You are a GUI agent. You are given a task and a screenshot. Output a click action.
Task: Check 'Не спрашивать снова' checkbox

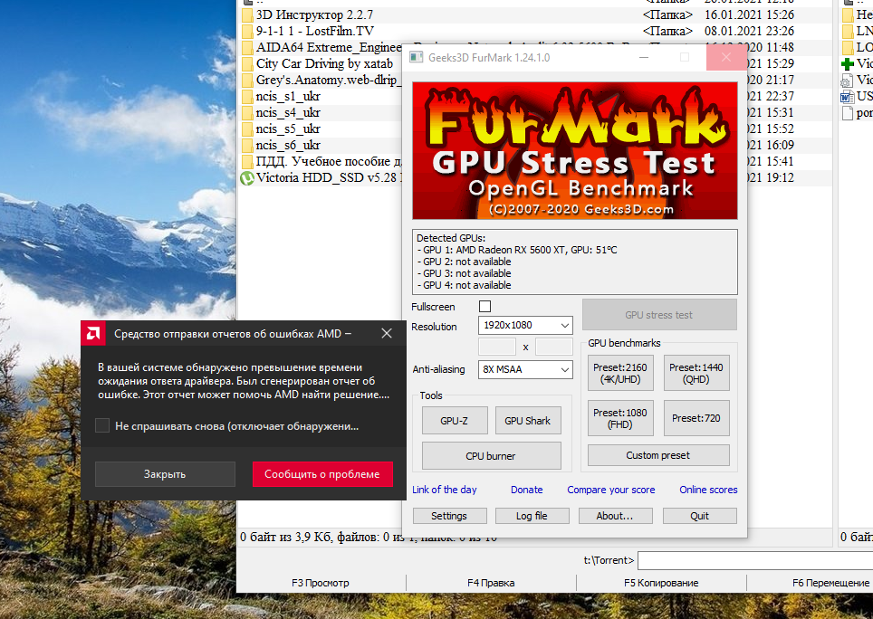(x=102, y=426)
